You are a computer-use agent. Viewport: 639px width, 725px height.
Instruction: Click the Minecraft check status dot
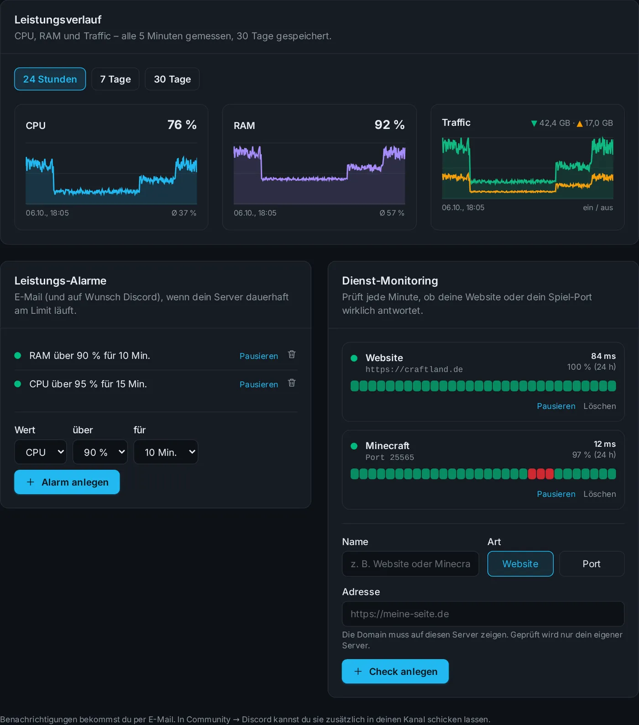[354, 446]
